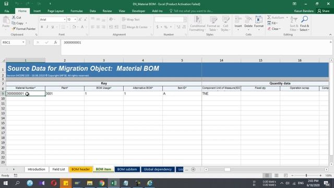Image resolution: width=334 pixels, height=188 pixels.
Task: Switch to the Developer tab
Action: coord(138,11)
